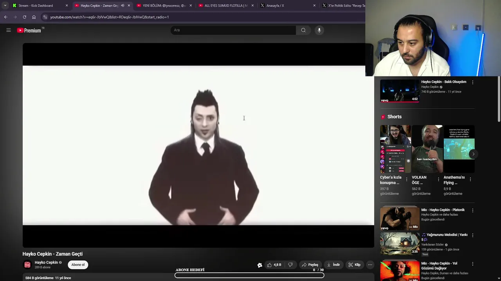Reload the page
The height and width of the screenshot is (281, 501).
[x=24, y=17]
